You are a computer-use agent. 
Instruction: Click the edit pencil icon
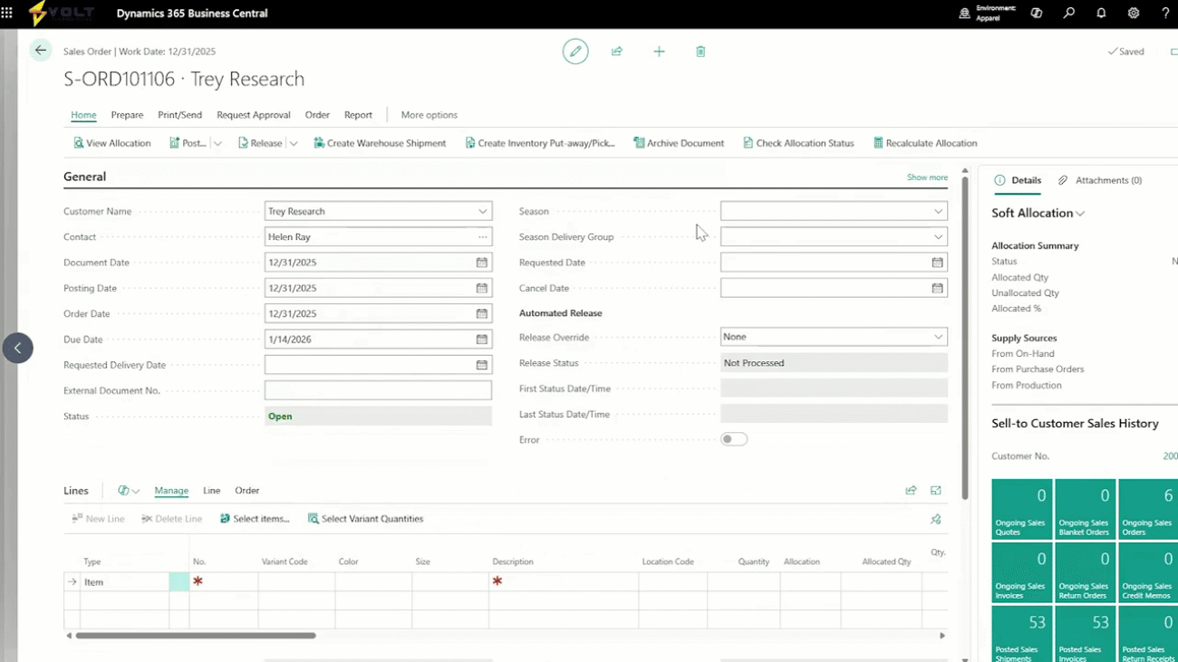coord(575,52)
